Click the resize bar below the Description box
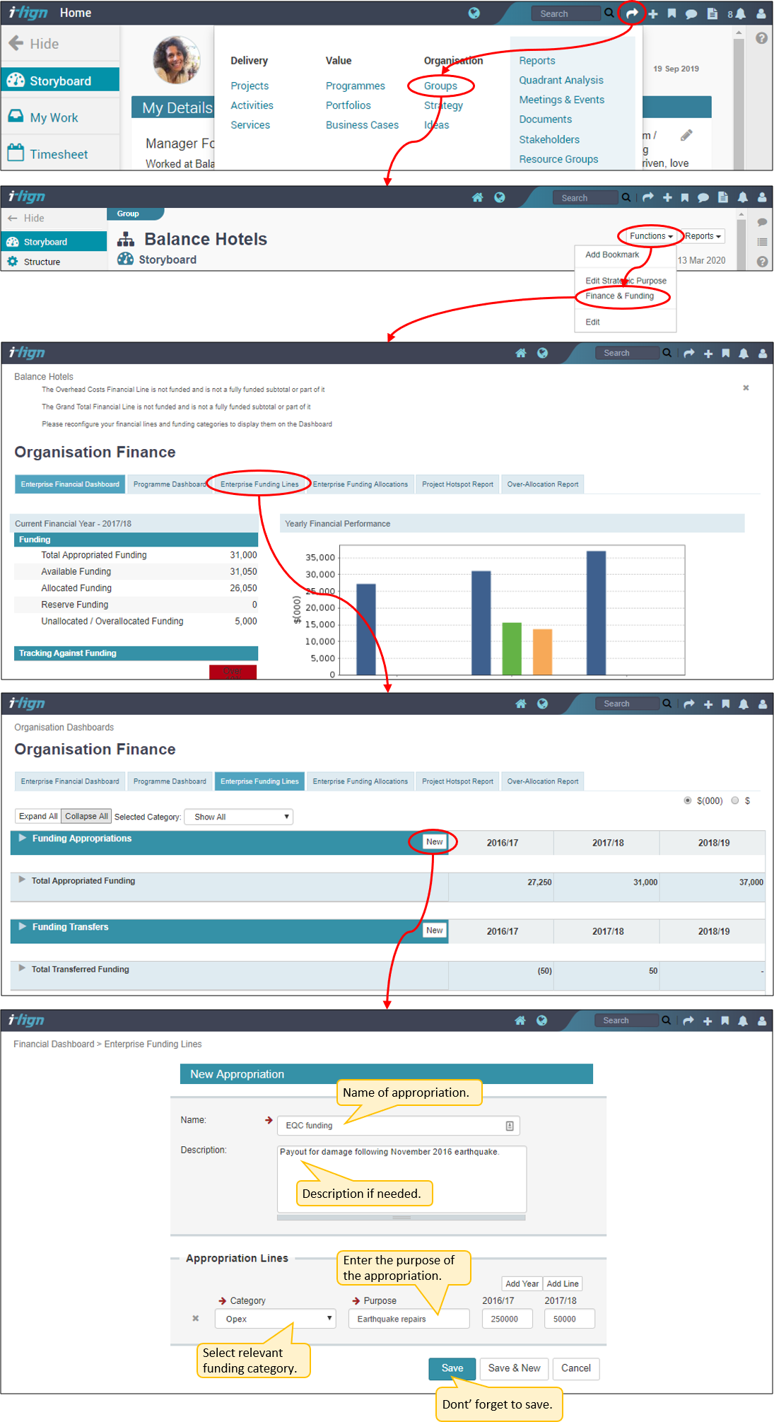The height and width of the screenshot is (1422, 774). click(x=401, y=1218)
